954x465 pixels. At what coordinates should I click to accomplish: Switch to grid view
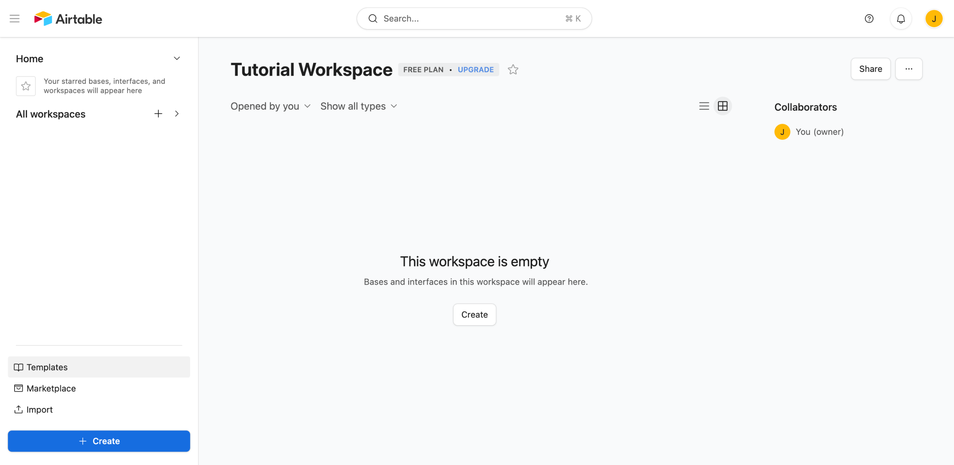tap(723, 106)
